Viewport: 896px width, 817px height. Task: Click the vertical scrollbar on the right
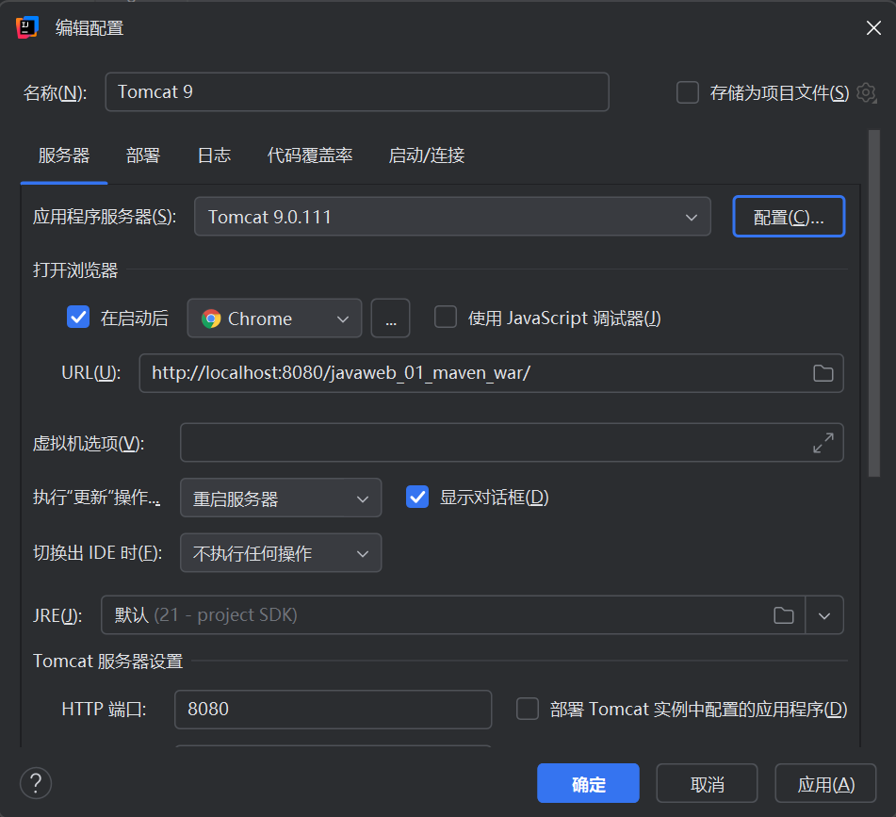pos(873,302)
